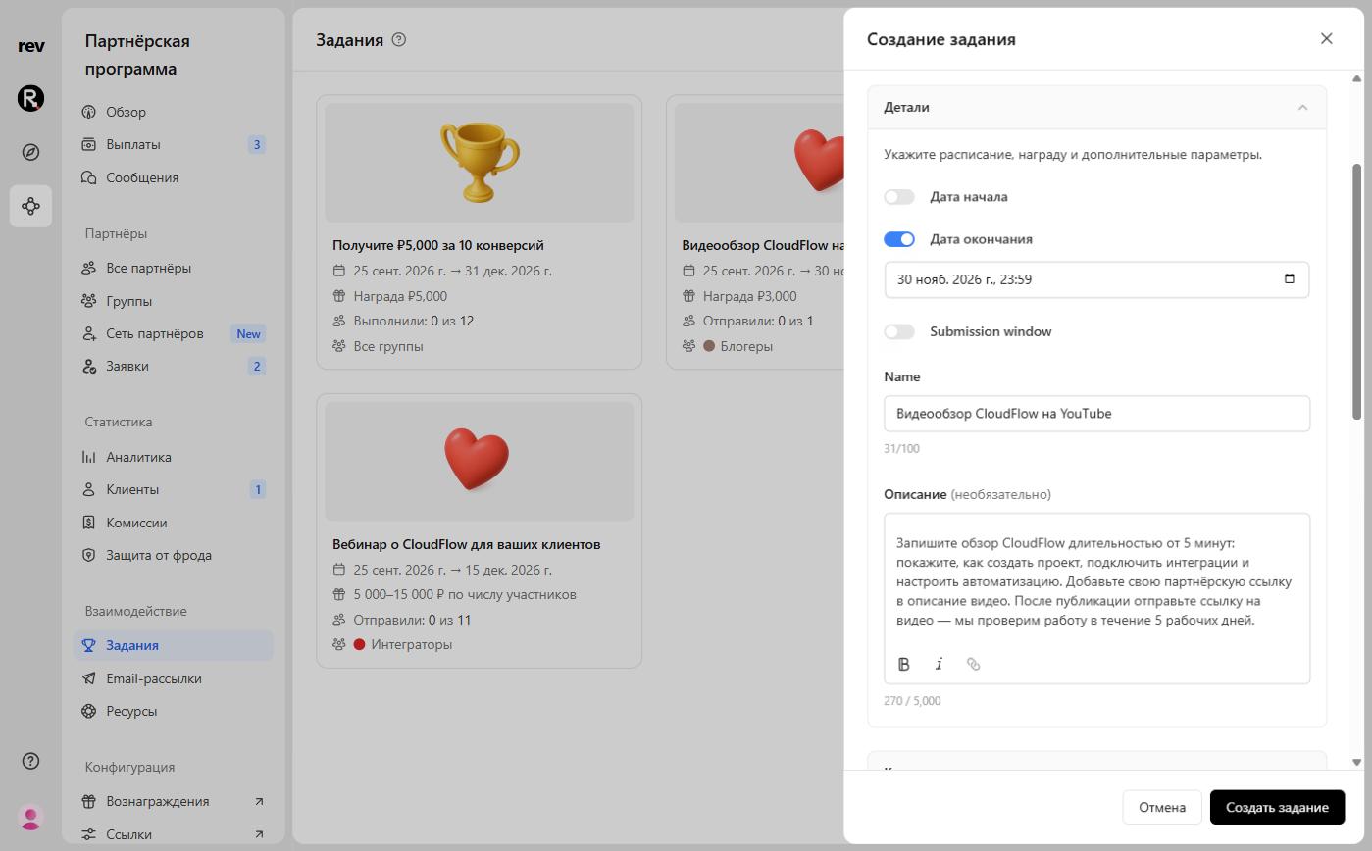Click the italic formatting icon

(939, 664)
